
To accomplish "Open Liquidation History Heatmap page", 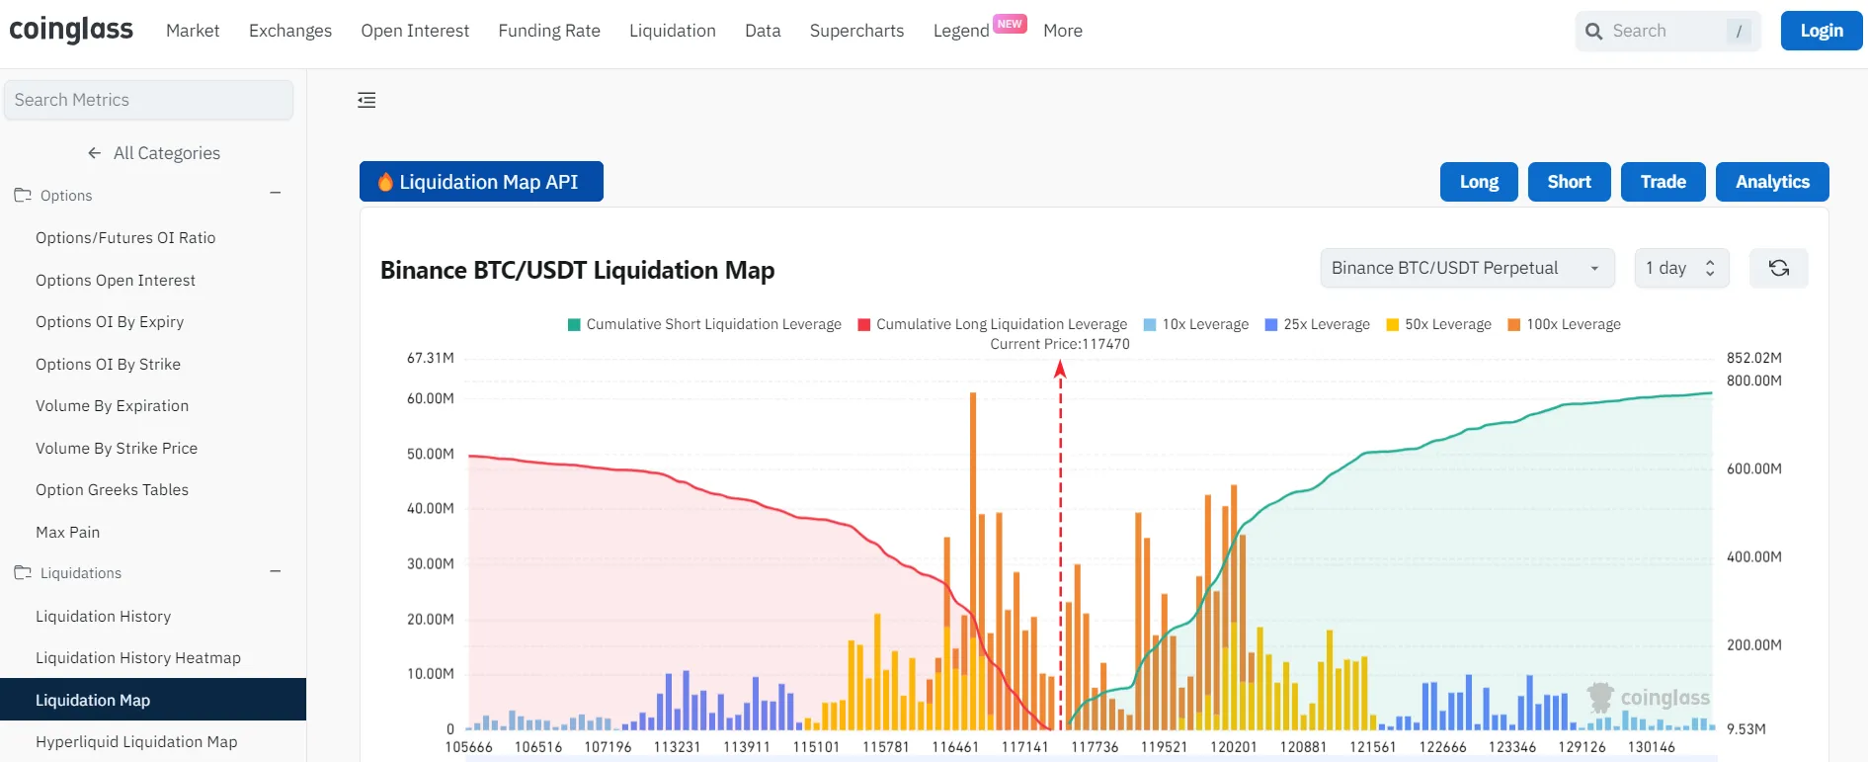I will pyautogui.click(x=138, y=658).
